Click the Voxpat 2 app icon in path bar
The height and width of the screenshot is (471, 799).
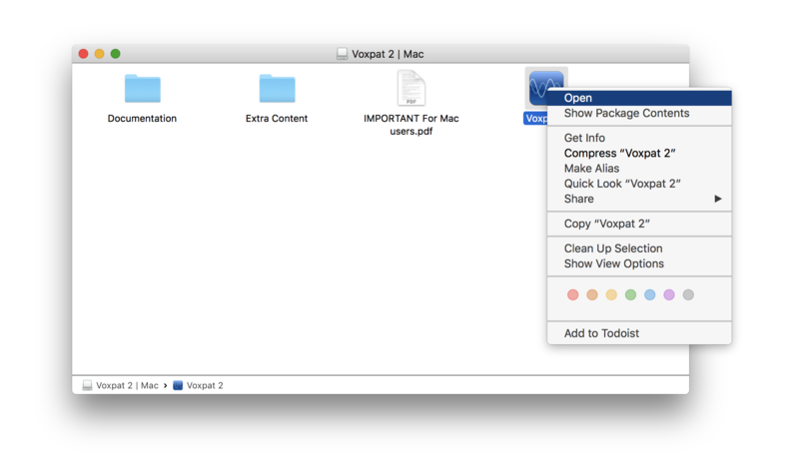178,385
